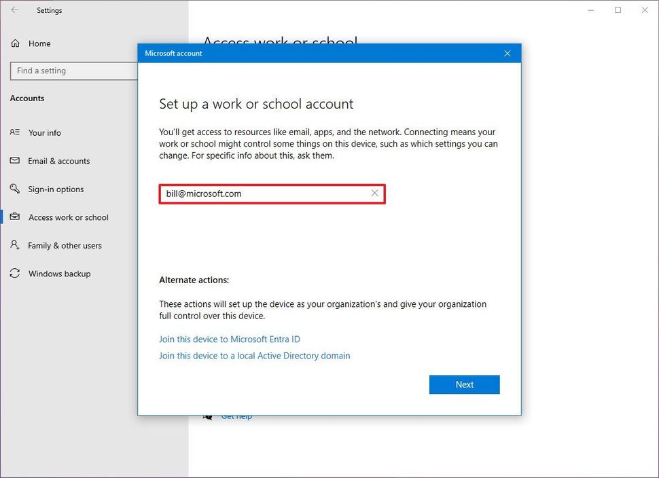
Task: Close the Settings window
Action: (x=645, y=10)
